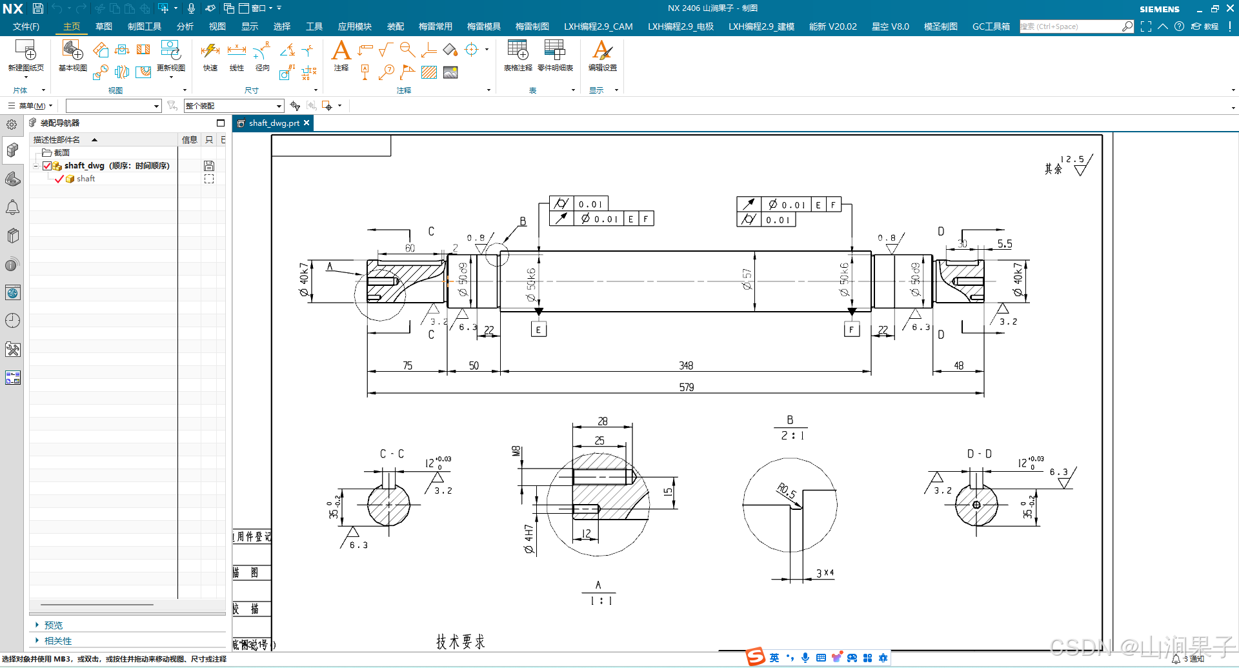Viewport: 1239px width, 668px height.
Task: Click the Section View icon in views group
Action: click(143, 50)
